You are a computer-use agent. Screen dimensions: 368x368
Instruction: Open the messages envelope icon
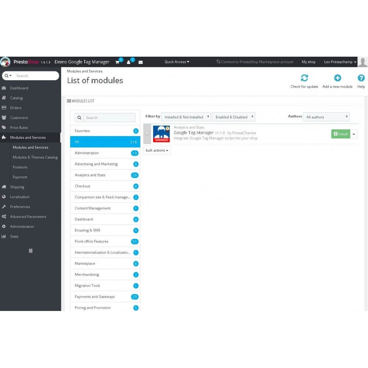tap(141, 62)
